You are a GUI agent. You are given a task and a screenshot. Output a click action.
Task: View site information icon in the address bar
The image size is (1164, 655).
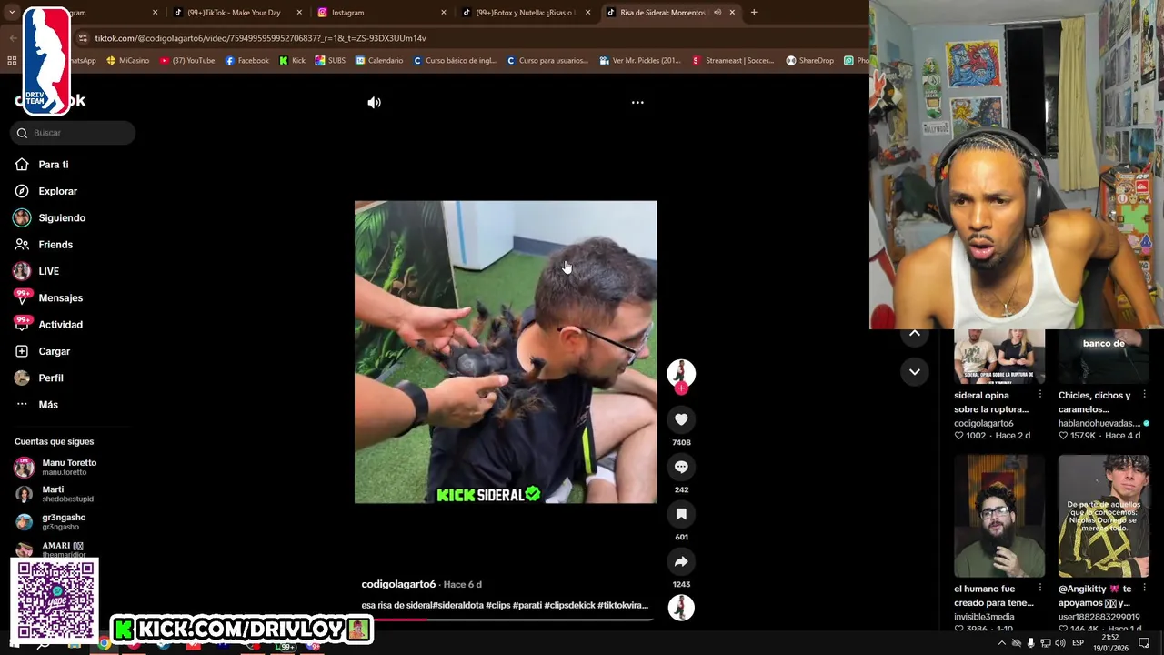[83, 38]
